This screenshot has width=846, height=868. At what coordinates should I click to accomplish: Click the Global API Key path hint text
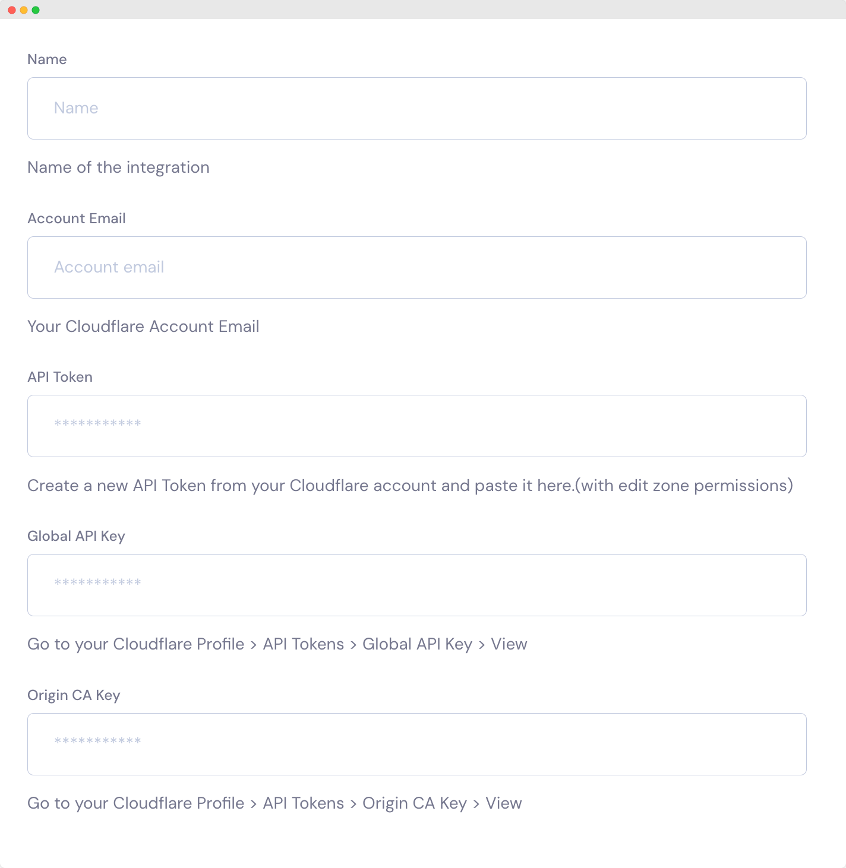pos(277,644)
